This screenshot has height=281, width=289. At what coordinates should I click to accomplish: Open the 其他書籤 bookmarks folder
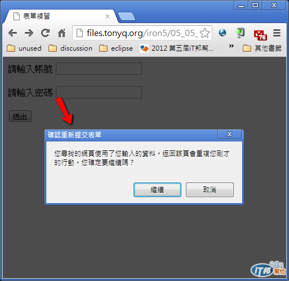(262, 48)
